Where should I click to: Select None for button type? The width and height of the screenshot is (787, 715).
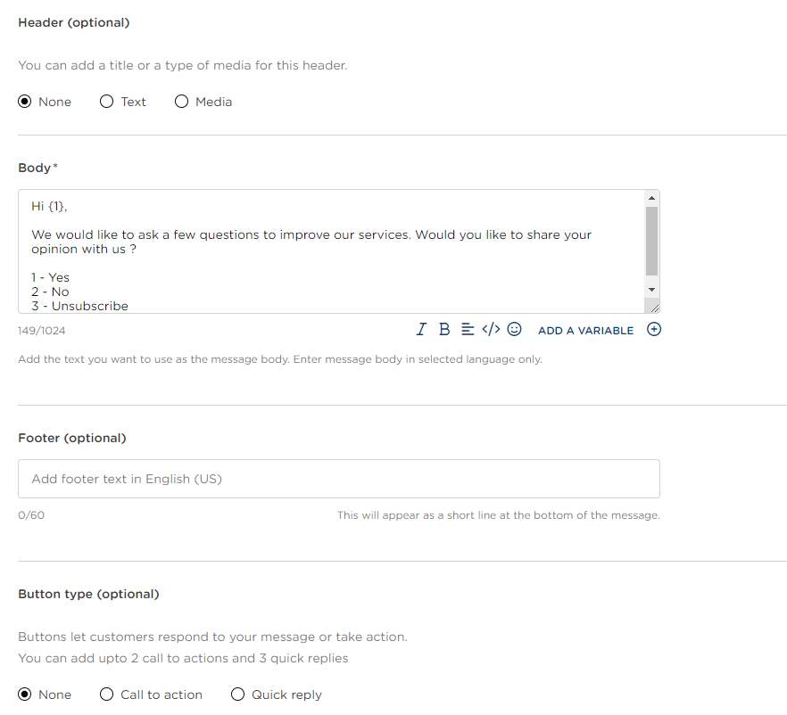[x=25, y=694]
